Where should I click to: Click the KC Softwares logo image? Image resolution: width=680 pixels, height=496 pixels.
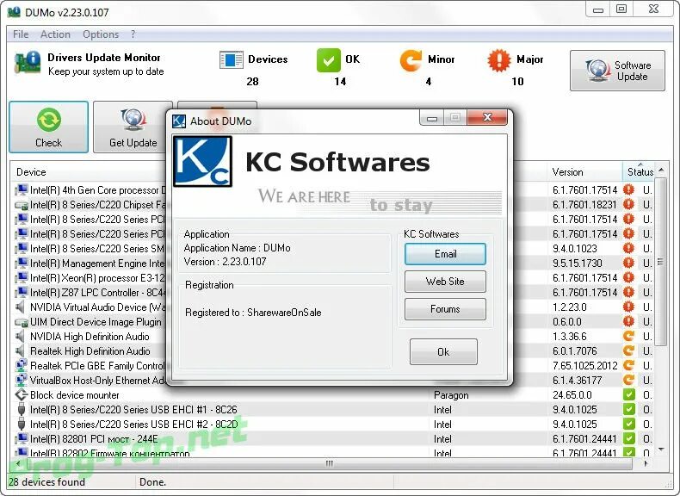click(202, 161)
